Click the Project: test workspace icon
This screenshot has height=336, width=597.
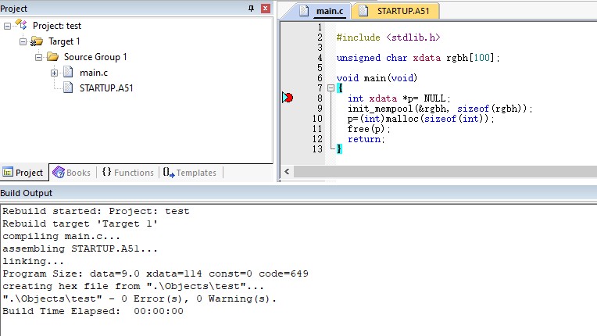(22, 26)
